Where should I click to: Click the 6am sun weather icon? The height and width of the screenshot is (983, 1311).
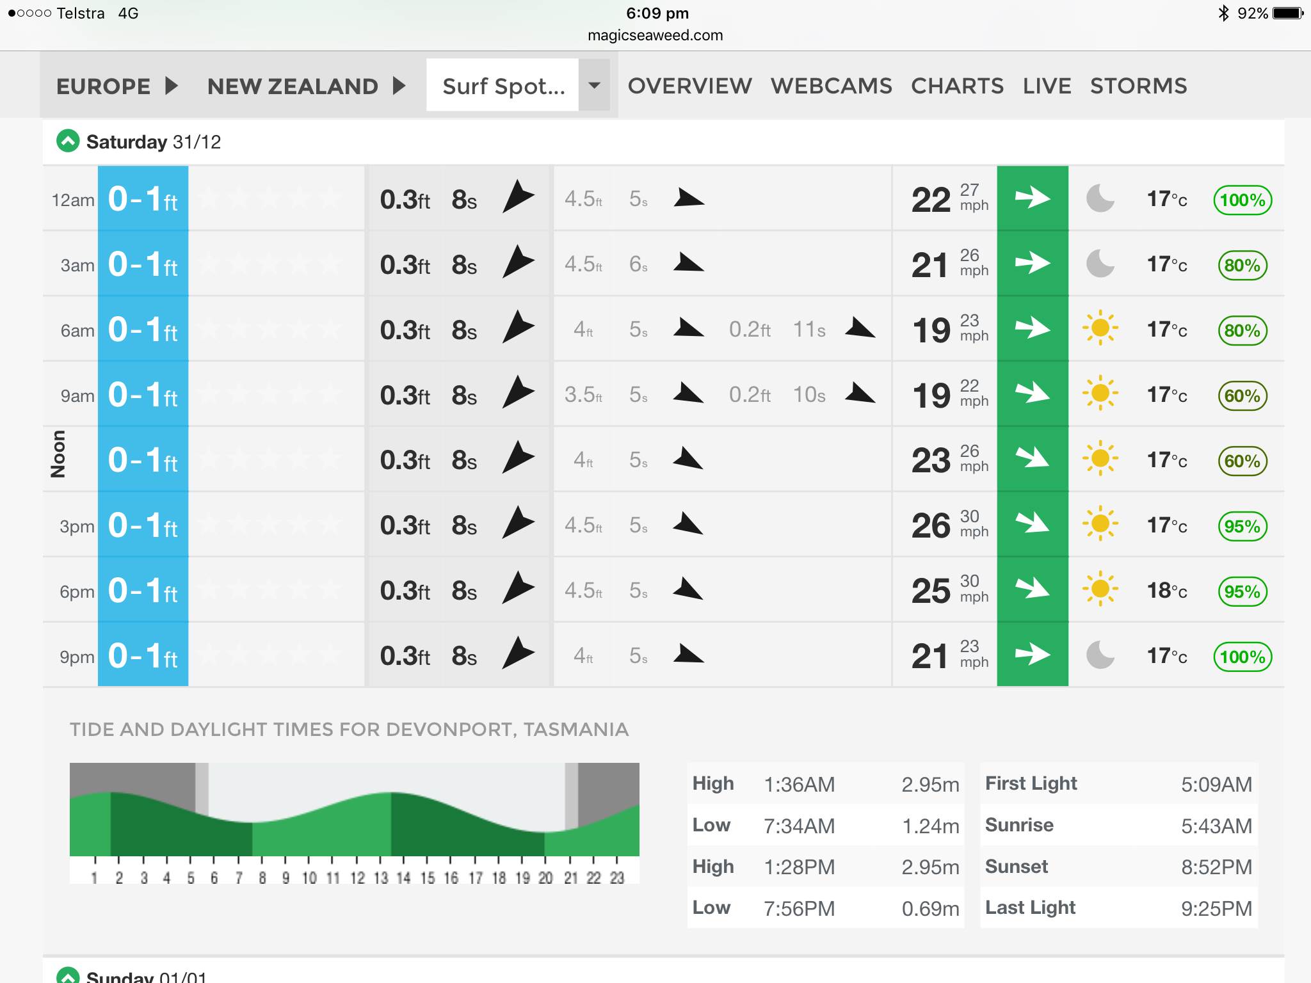pos(1100,328)
